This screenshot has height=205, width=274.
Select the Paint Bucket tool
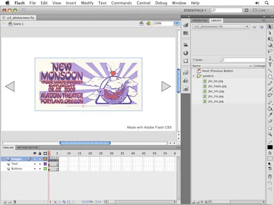point(270,109)
